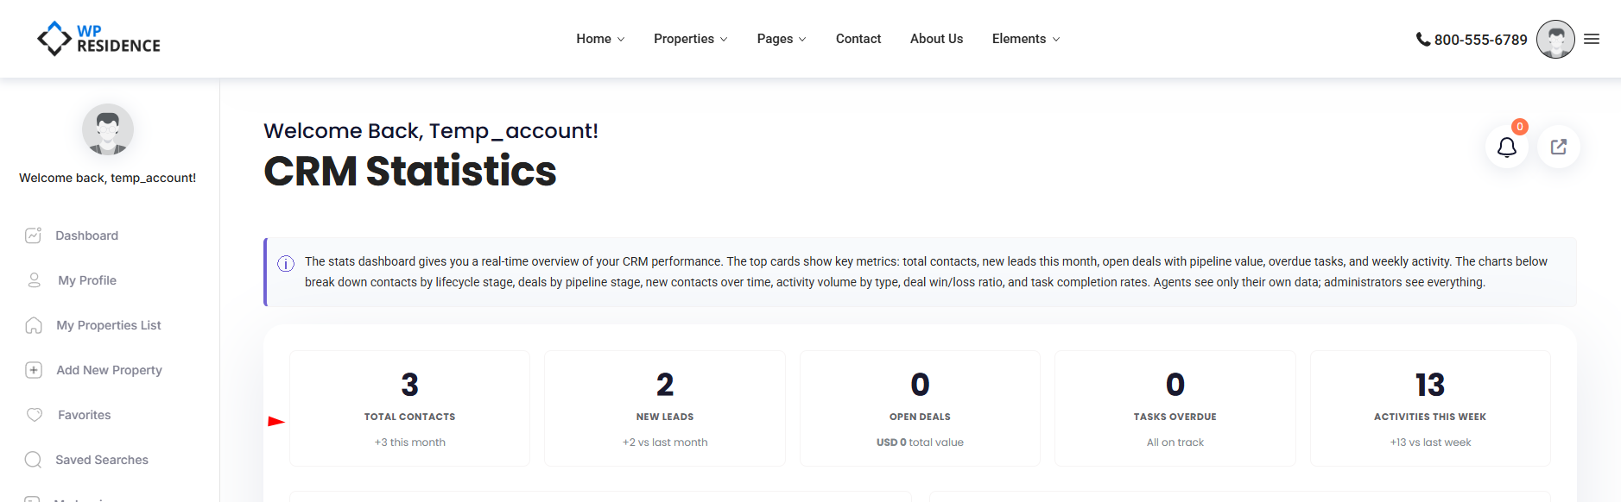This screenshot has width=1621, height=502.
Task: Click the WP Residence logo
Action: click(x=99, y=39)
